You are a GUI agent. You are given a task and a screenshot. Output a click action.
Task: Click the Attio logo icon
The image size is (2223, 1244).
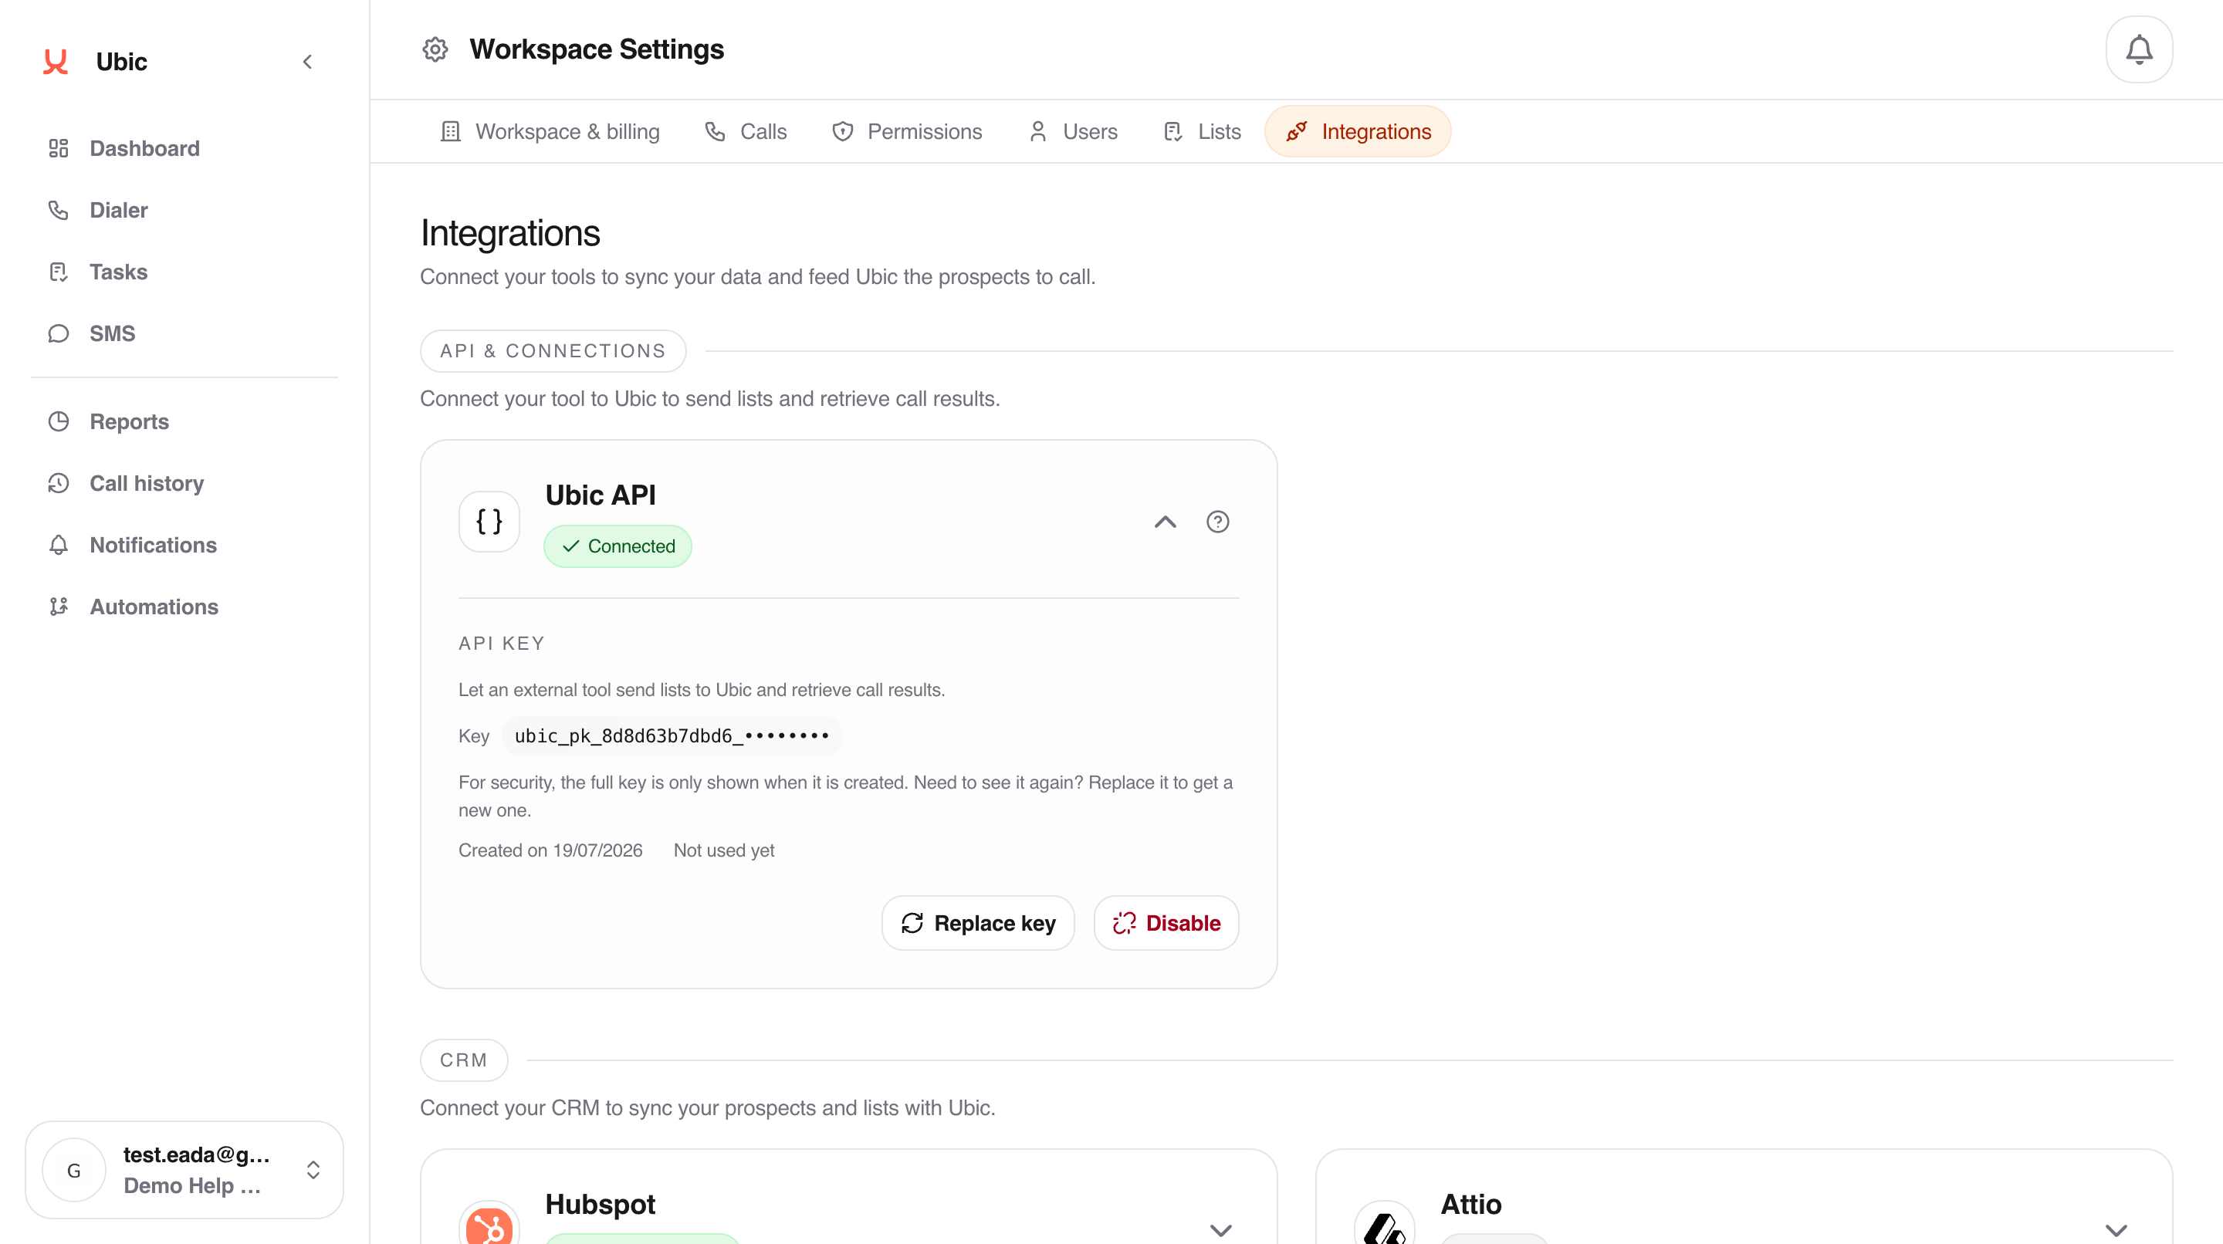pos(1384,1223)
